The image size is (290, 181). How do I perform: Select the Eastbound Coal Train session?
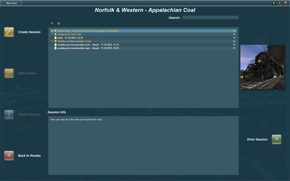pyautogui.click(x=143, y=34)
